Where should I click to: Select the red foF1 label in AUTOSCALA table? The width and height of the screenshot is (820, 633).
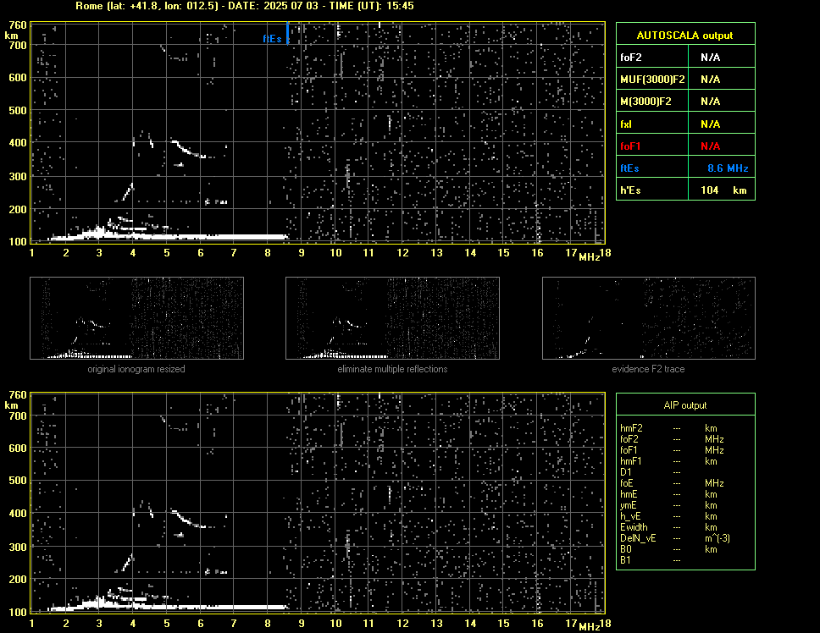tap(630, 146)
